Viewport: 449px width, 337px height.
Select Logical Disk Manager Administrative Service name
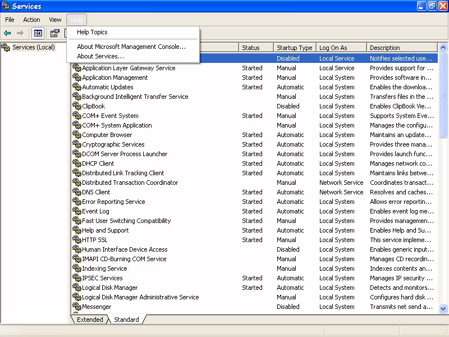tap(140, 297)
